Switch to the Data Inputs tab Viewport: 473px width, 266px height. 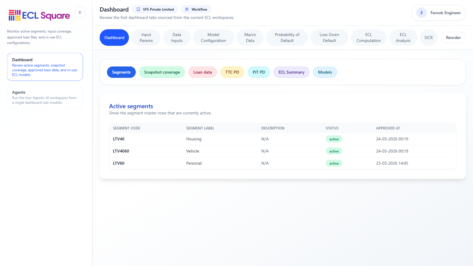coord(177,38)
